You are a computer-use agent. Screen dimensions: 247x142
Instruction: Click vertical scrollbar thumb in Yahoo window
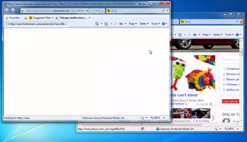241,52
